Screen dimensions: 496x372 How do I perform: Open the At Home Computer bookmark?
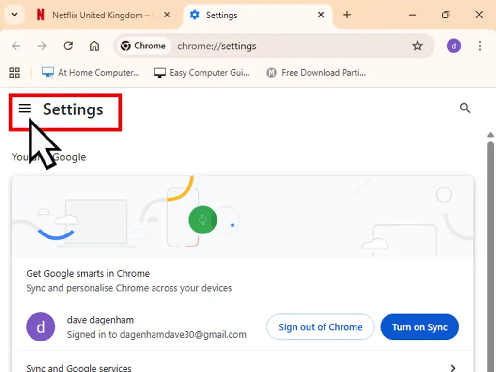click(x=91, y=72)
